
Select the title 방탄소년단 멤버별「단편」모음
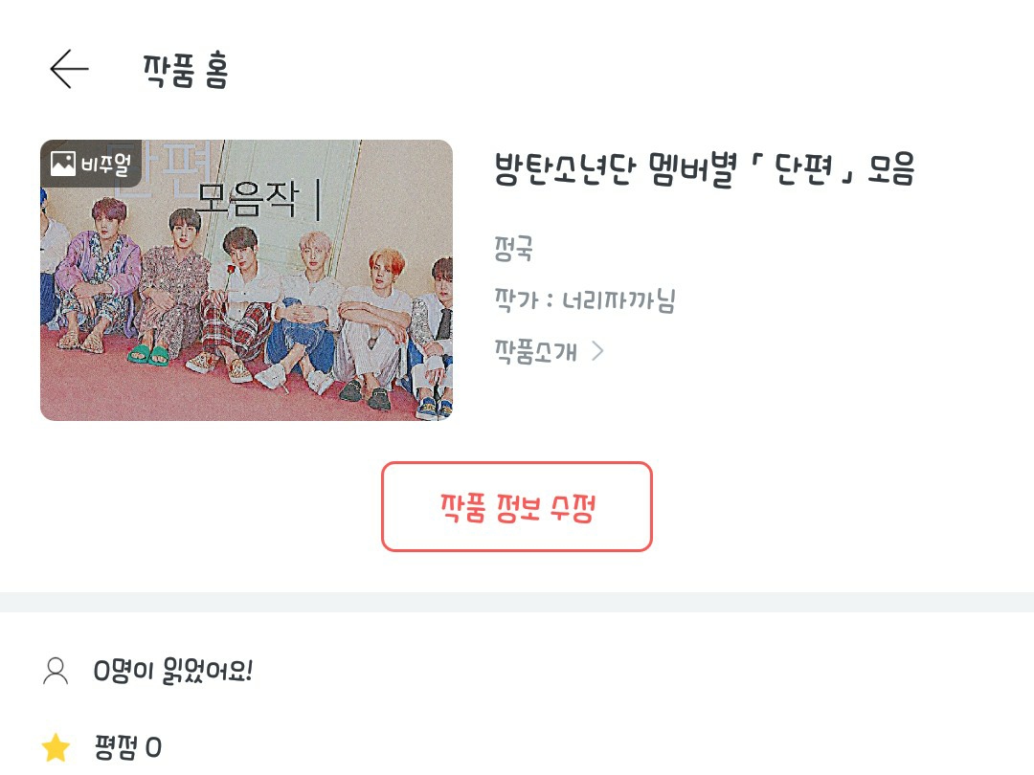pyautogui.click(x=705, y=169)
